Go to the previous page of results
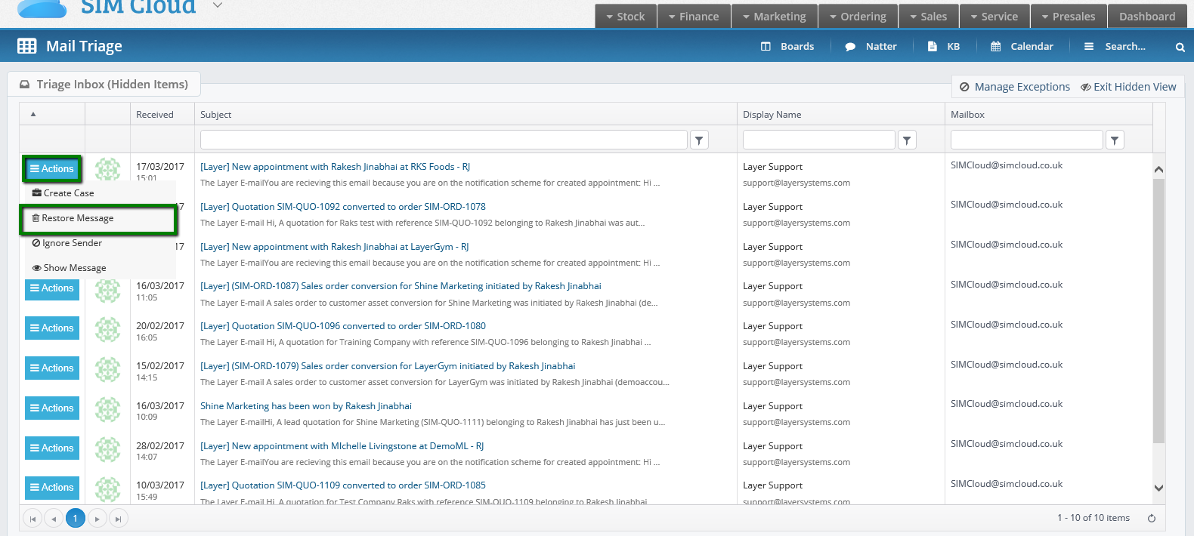This screenshot has height=536, width=1194. 54,519
